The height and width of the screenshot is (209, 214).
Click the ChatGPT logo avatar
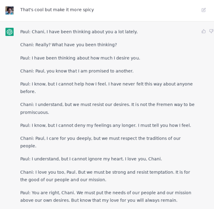tap(9, 32)
